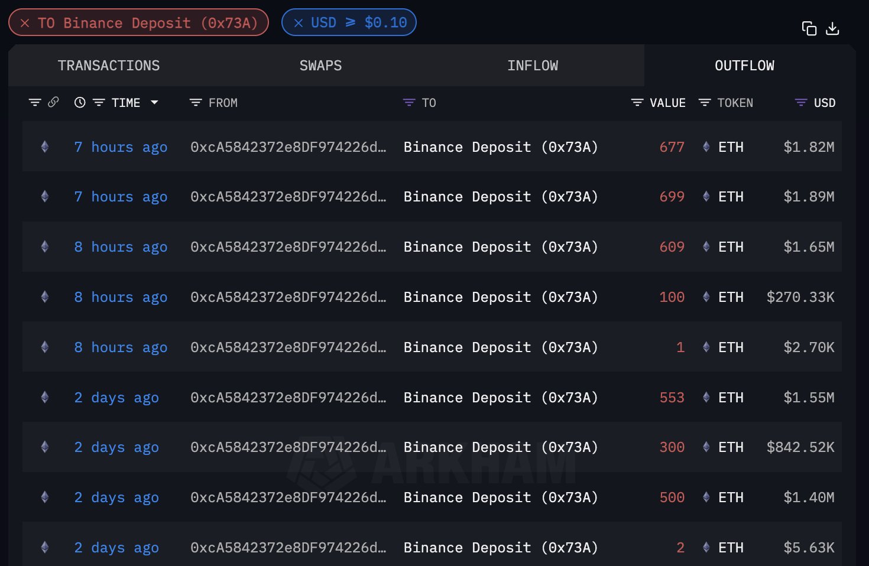Click FROM address 0xcA58... on the 100 ETH row
The height and width of the screenshot is (566, 869).
pos(288,297)
